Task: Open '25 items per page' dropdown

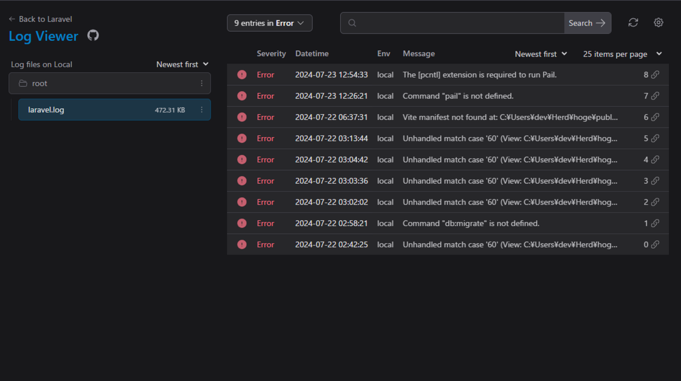Action: pyautogui.click(x=622, y=54)
